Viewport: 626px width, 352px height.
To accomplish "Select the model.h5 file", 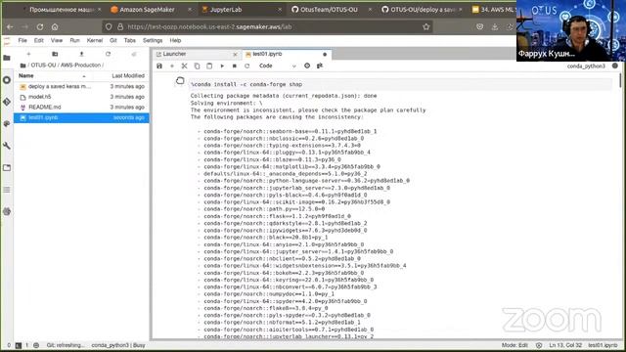I will click(x=81, y=97).
